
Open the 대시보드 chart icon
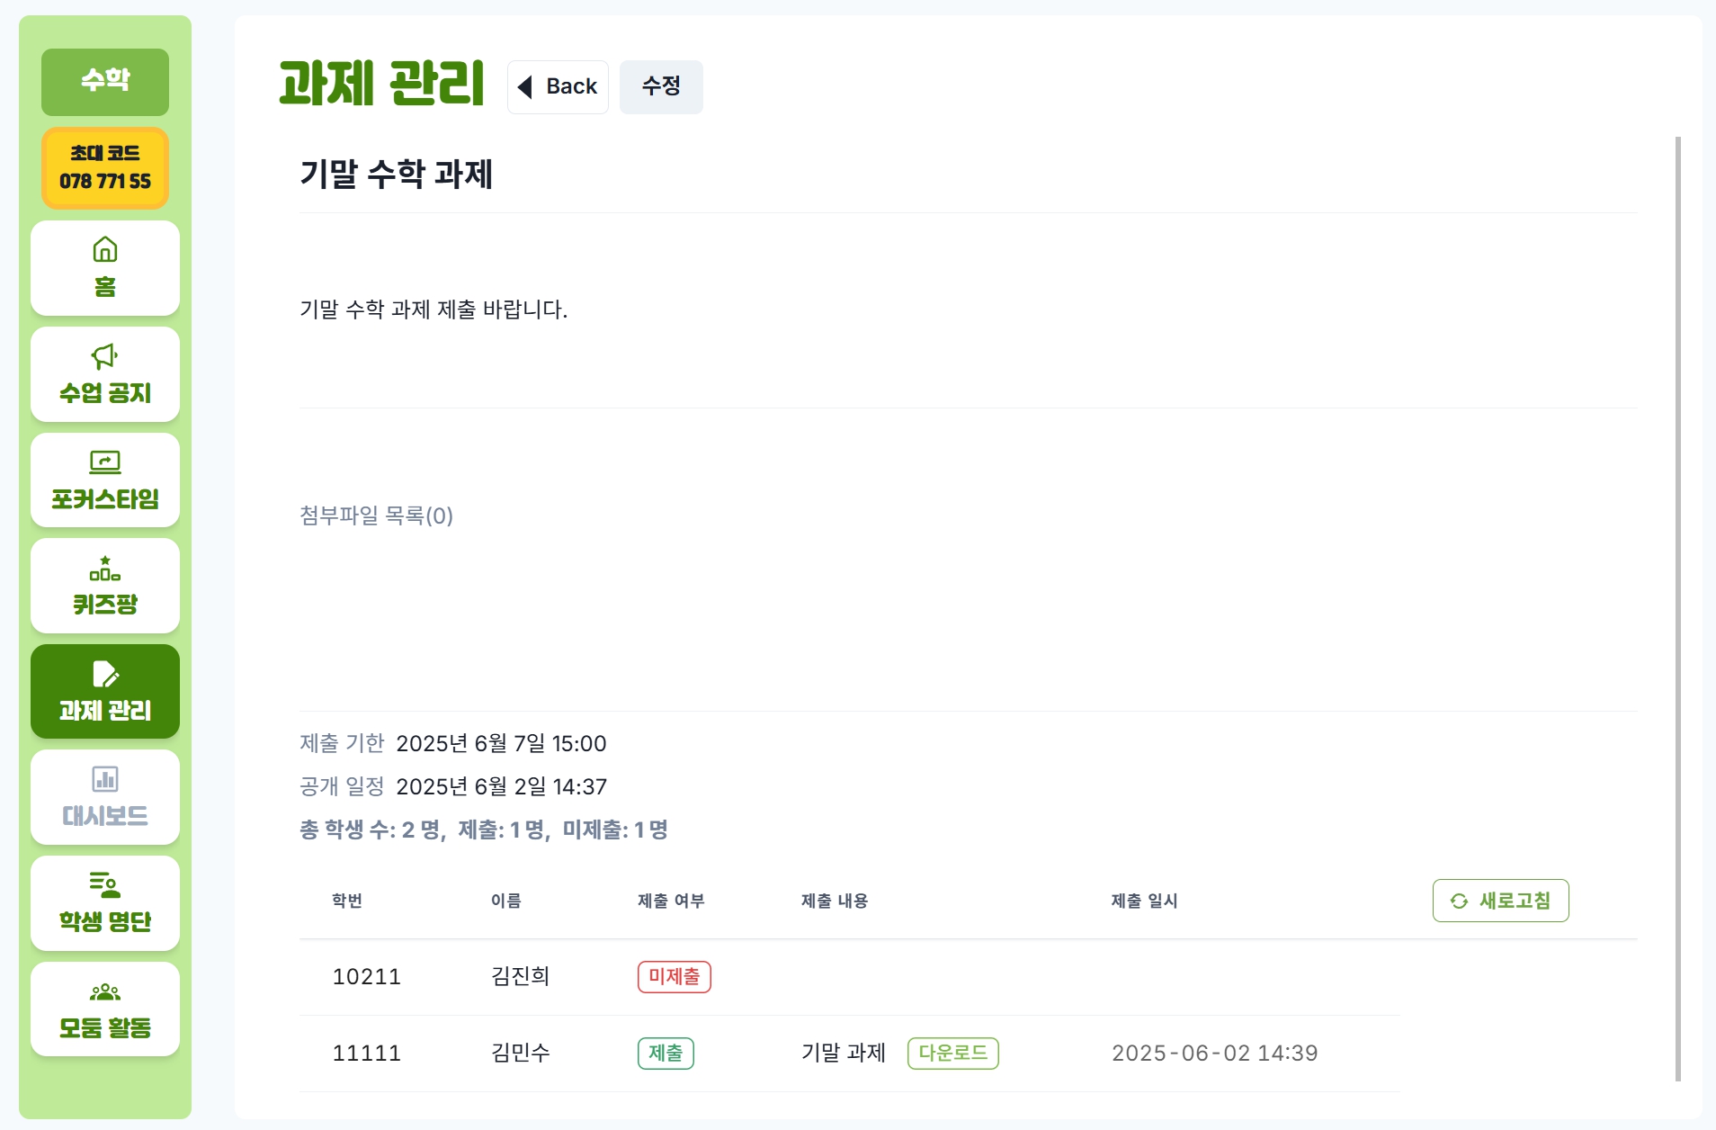(x=105, y=779)
